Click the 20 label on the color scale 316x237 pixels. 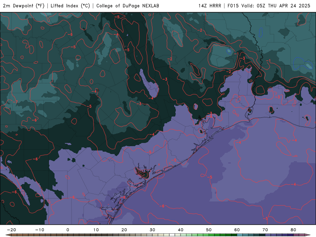tap(124, 230)
